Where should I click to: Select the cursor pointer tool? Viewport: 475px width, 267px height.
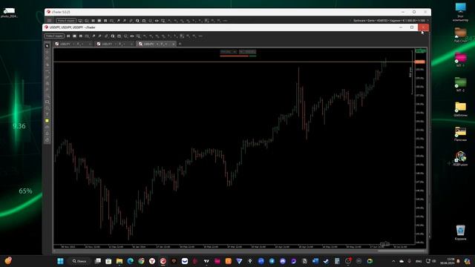coord(47,46)
